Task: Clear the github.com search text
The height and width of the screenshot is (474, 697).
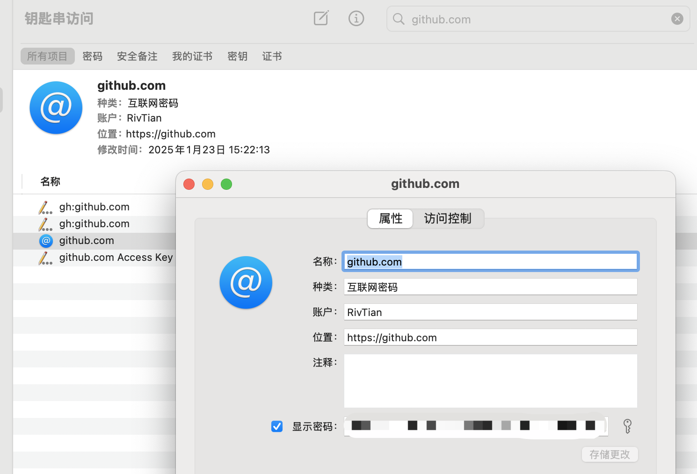Action: (677, 19)
